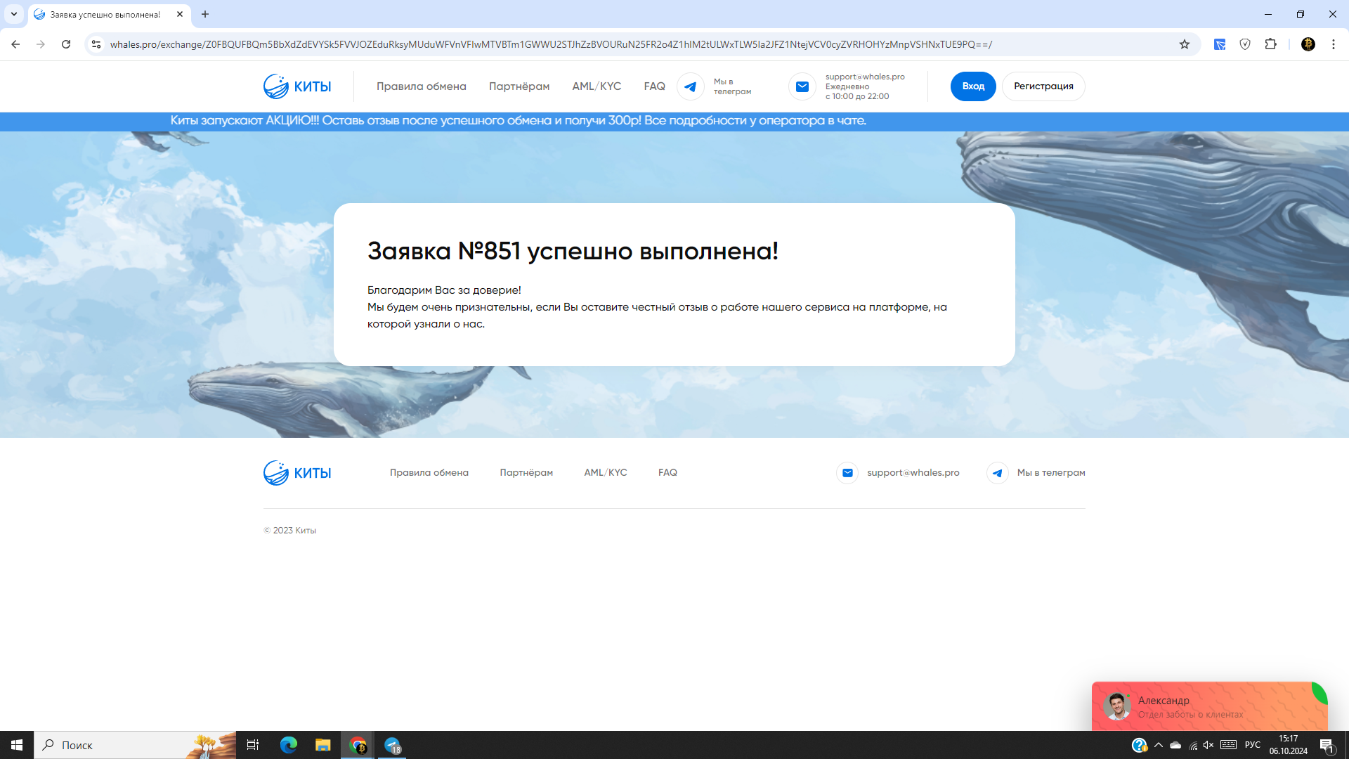Open File Explorer from the taskbar

[322, 745]
